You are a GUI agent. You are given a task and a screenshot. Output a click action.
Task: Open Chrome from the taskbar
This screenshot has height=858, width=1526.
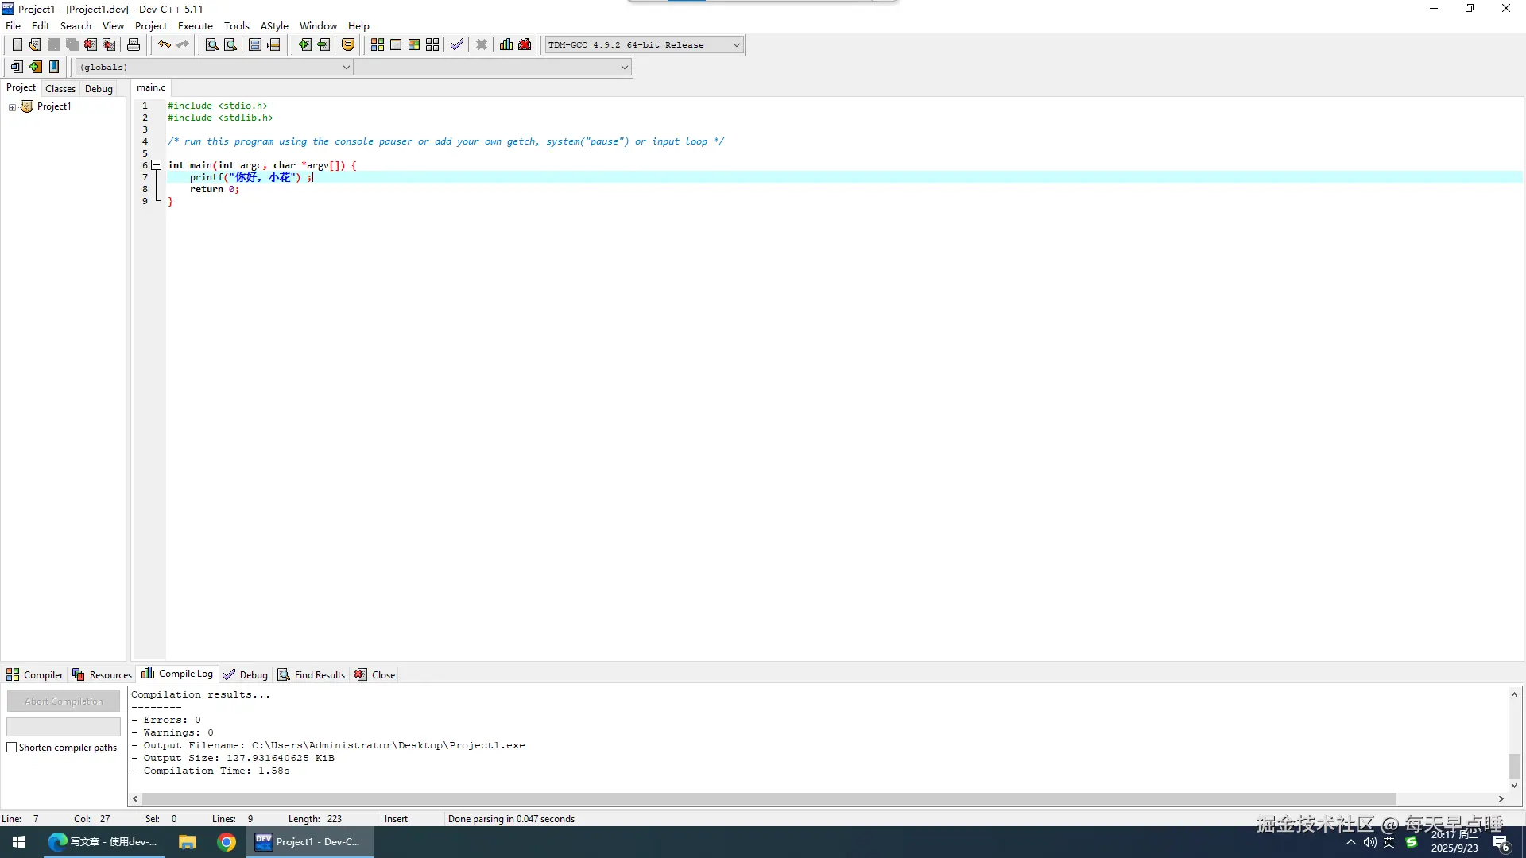click(x=227, y=842)
